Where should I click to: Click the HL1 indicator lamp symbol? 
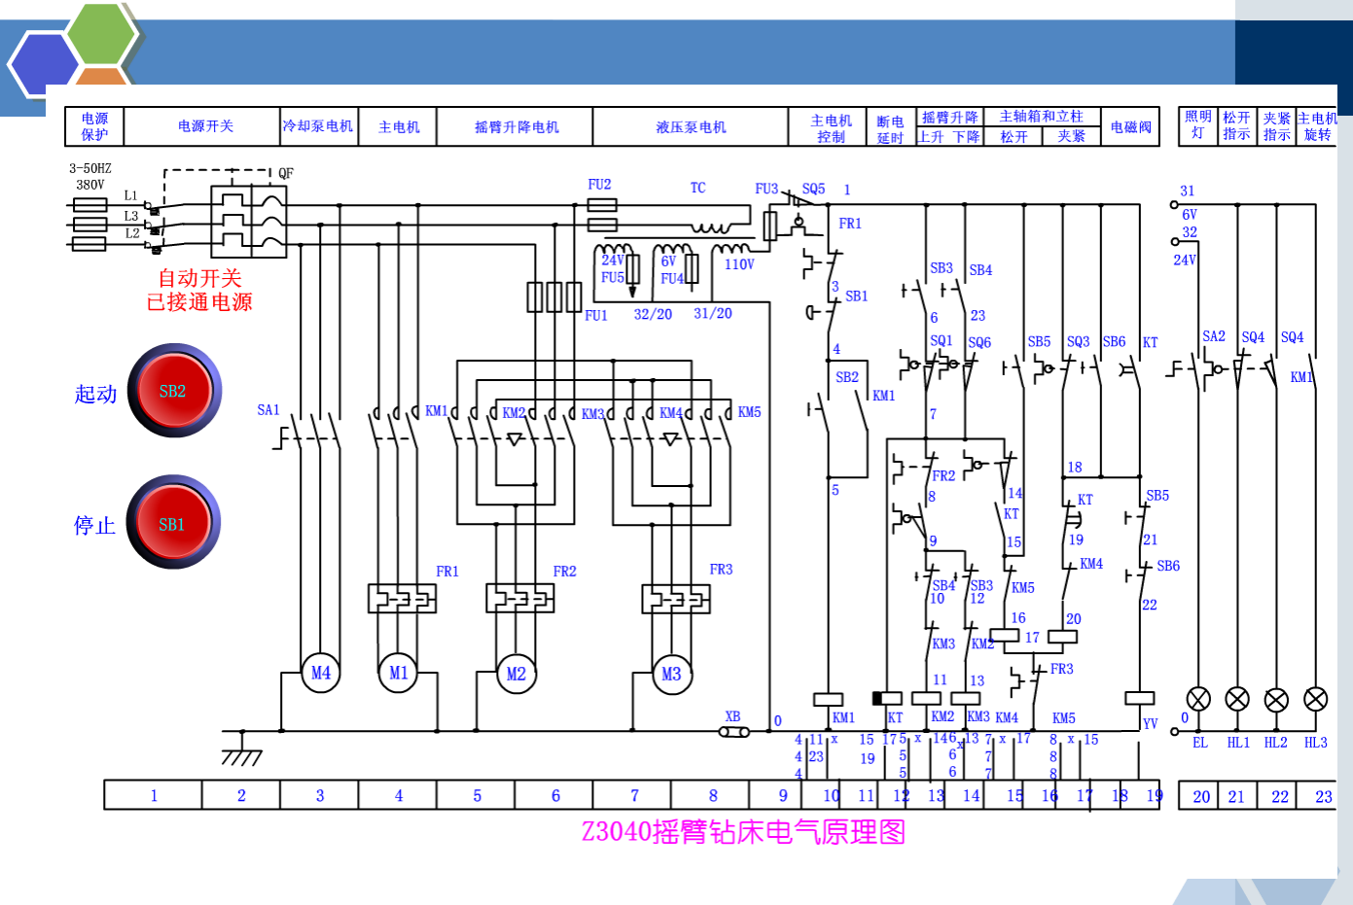1237,699
